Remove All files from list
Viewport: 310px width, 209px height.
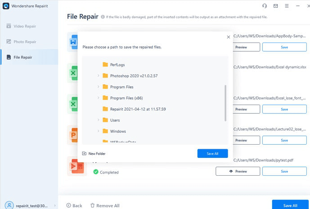(105, 205)
